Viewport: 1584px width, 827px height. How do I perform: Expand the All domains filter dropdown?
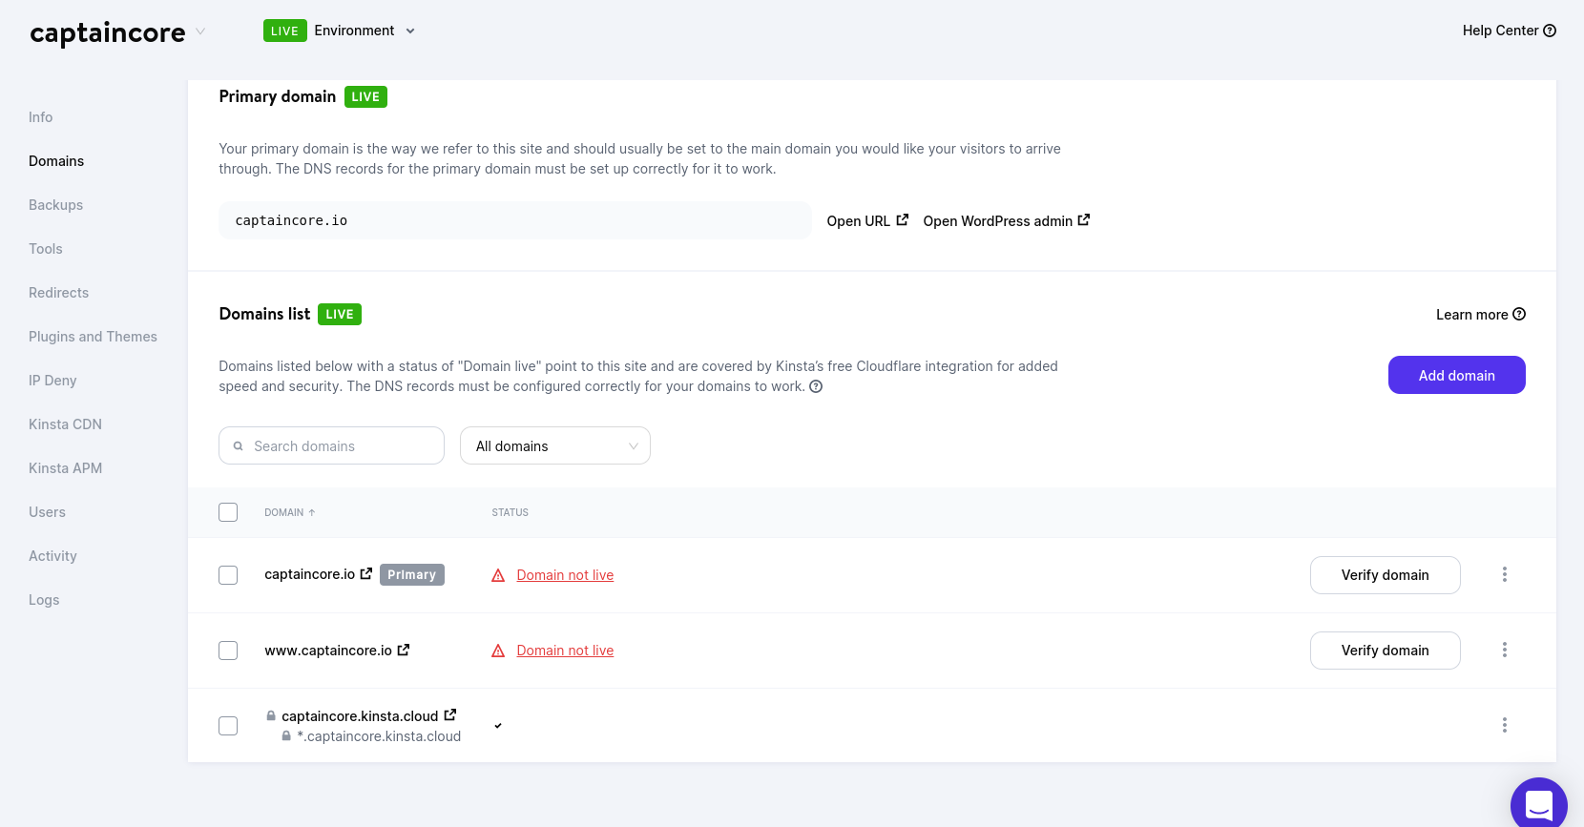pos(555,445)
